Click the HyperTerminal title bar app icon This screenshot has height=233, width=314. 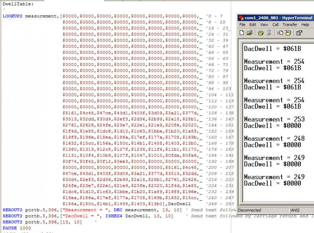[x=241, y=17]
